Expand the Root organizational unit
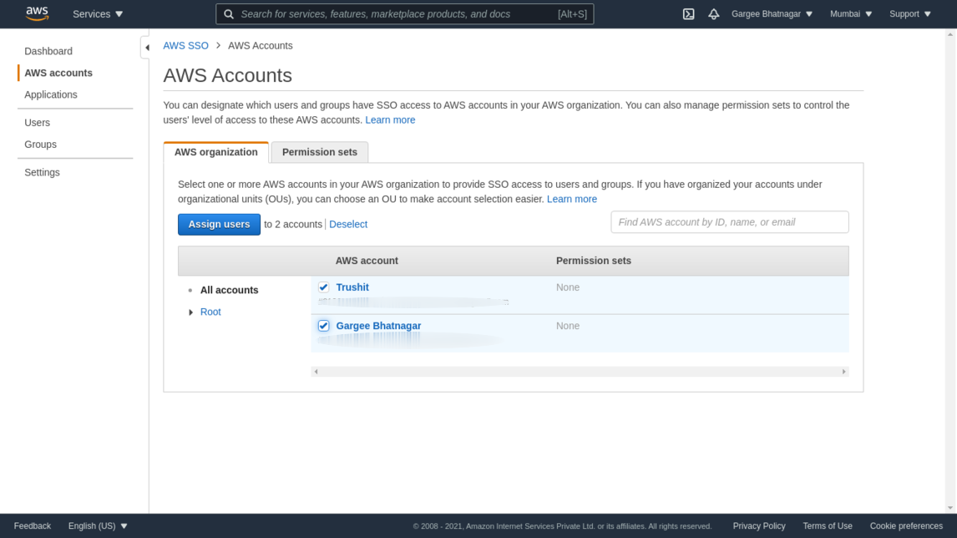Screen dimensions: 957x538 [191, 312]
